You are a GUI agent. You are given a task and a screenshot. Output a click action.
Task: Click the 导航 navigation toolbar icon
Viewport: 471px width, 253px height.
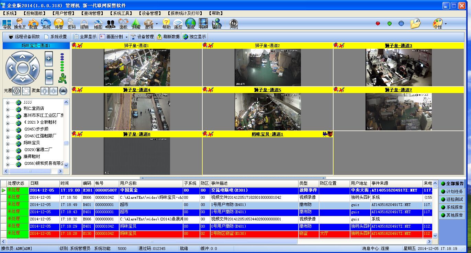pyautogui.click(x=7, y=24)
